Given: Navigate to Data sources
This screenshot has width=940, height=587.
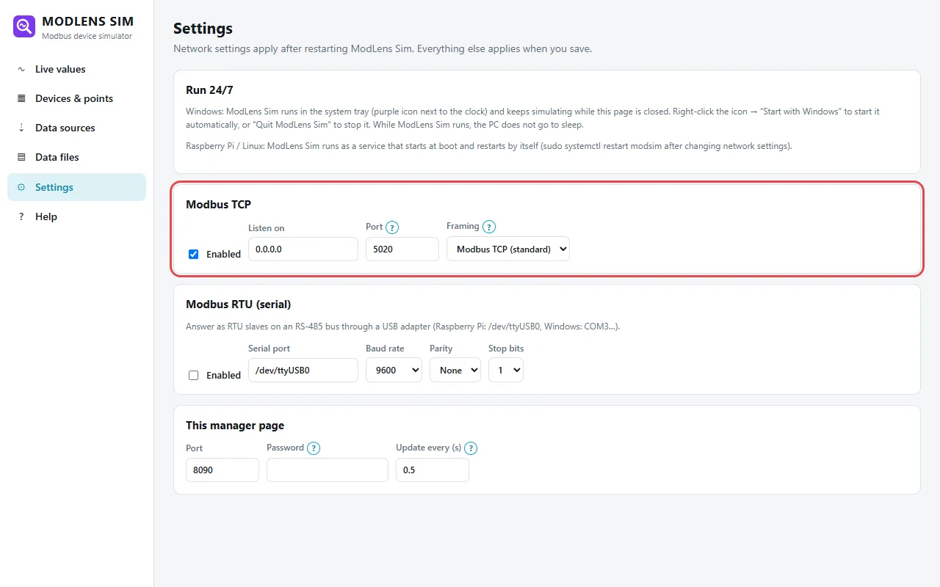Looking at the screenshot, I should pyautogui.click(x=76, y=128).
